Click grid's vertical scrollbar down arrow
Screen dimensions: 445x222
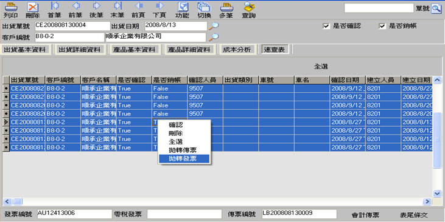click(437, 193)
